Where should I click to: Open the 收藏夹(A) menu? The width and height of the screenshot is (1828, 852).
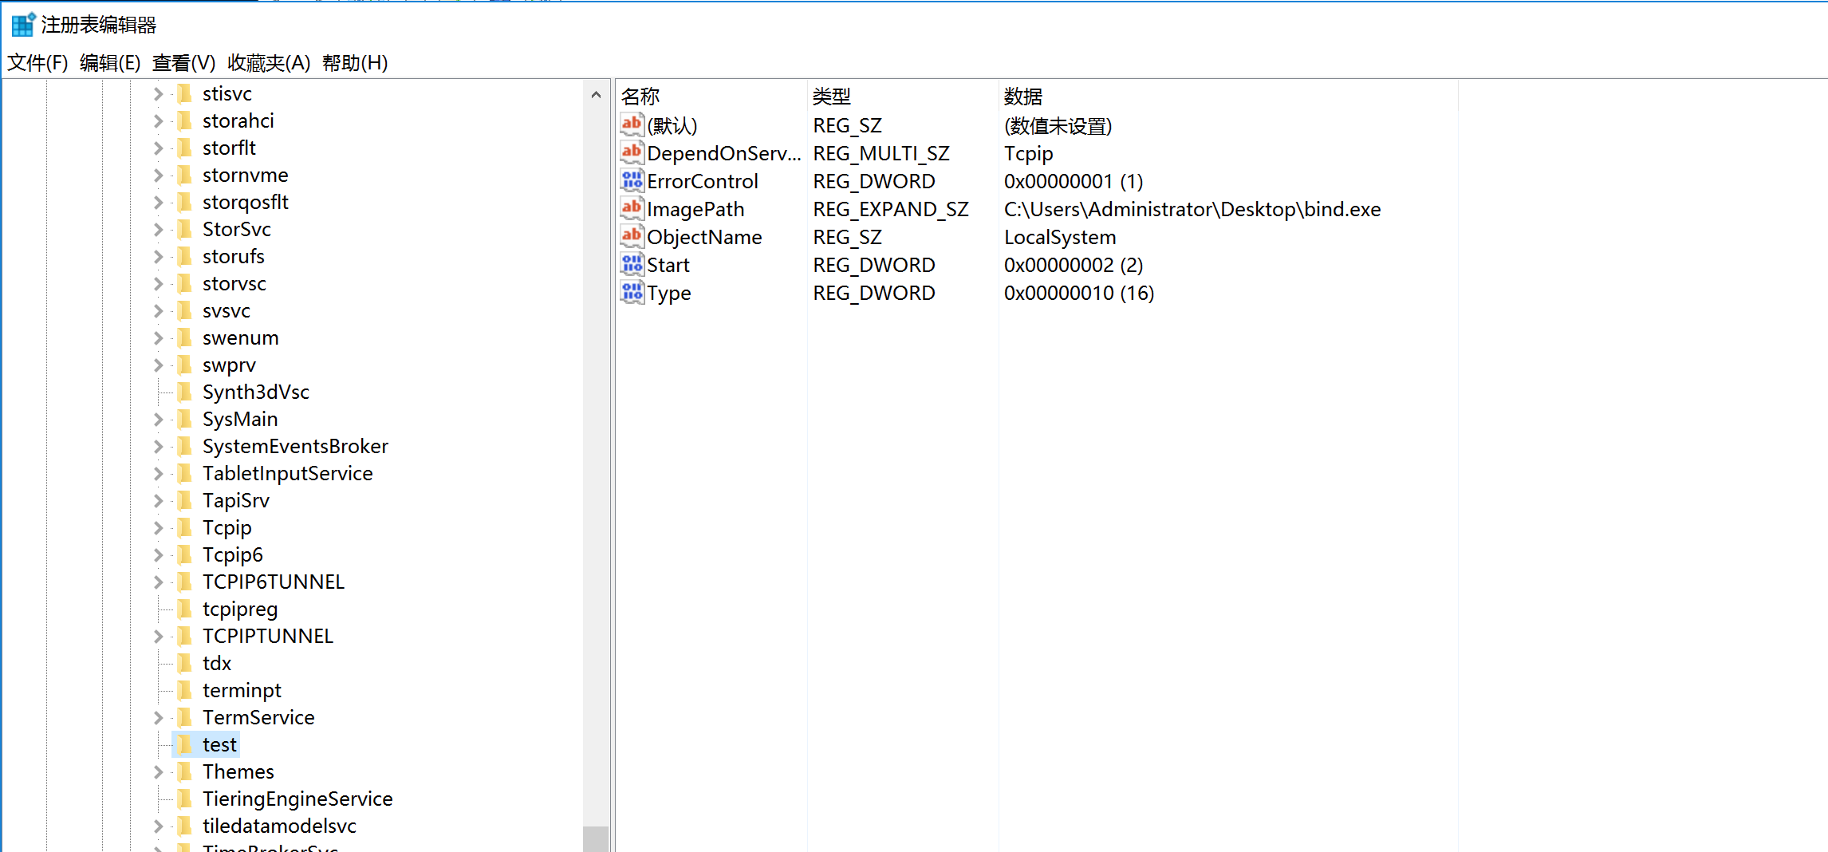tap(269, 63)
